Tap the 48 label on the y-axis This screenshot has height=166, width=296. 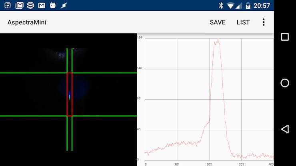(x=139, y=129)
